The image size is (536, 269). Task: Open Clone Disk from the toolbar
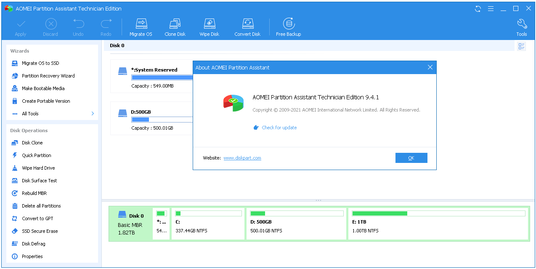(x=175, y=28)
